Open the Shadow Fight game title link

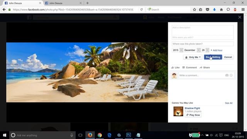pyautogui.click(x=192, y=108)
